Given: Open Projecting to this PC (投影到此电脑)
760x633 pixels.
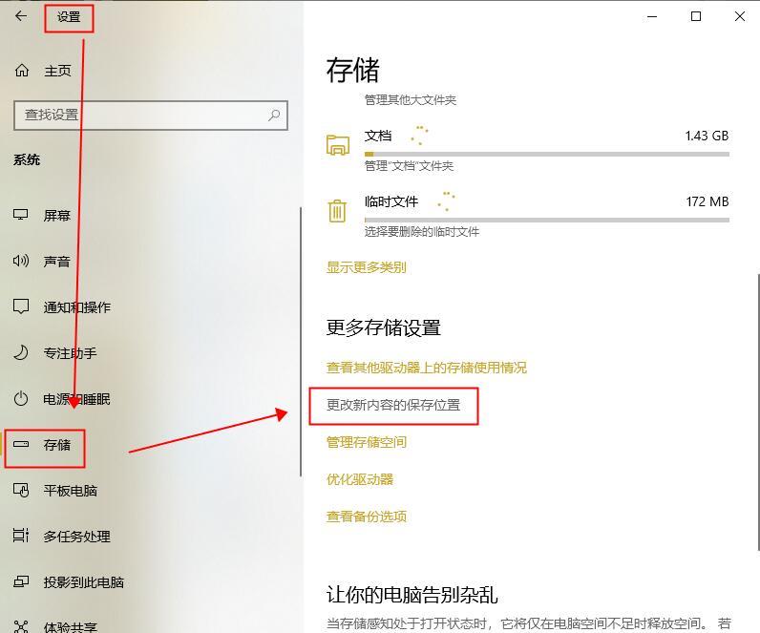Looking at the screenshot, I should 83,582.
